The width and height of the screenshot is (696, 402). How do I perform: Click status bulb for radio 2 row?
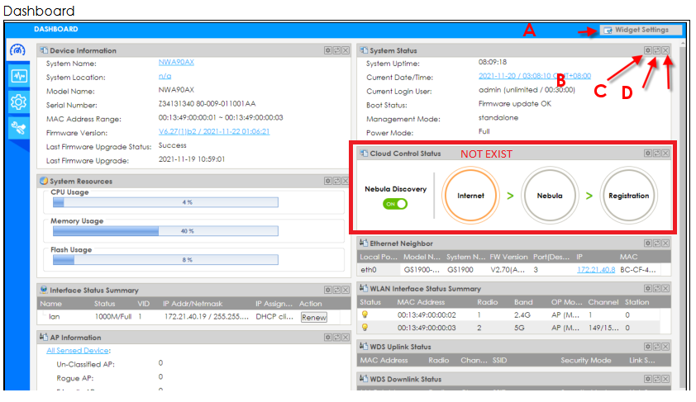point(365,328)
